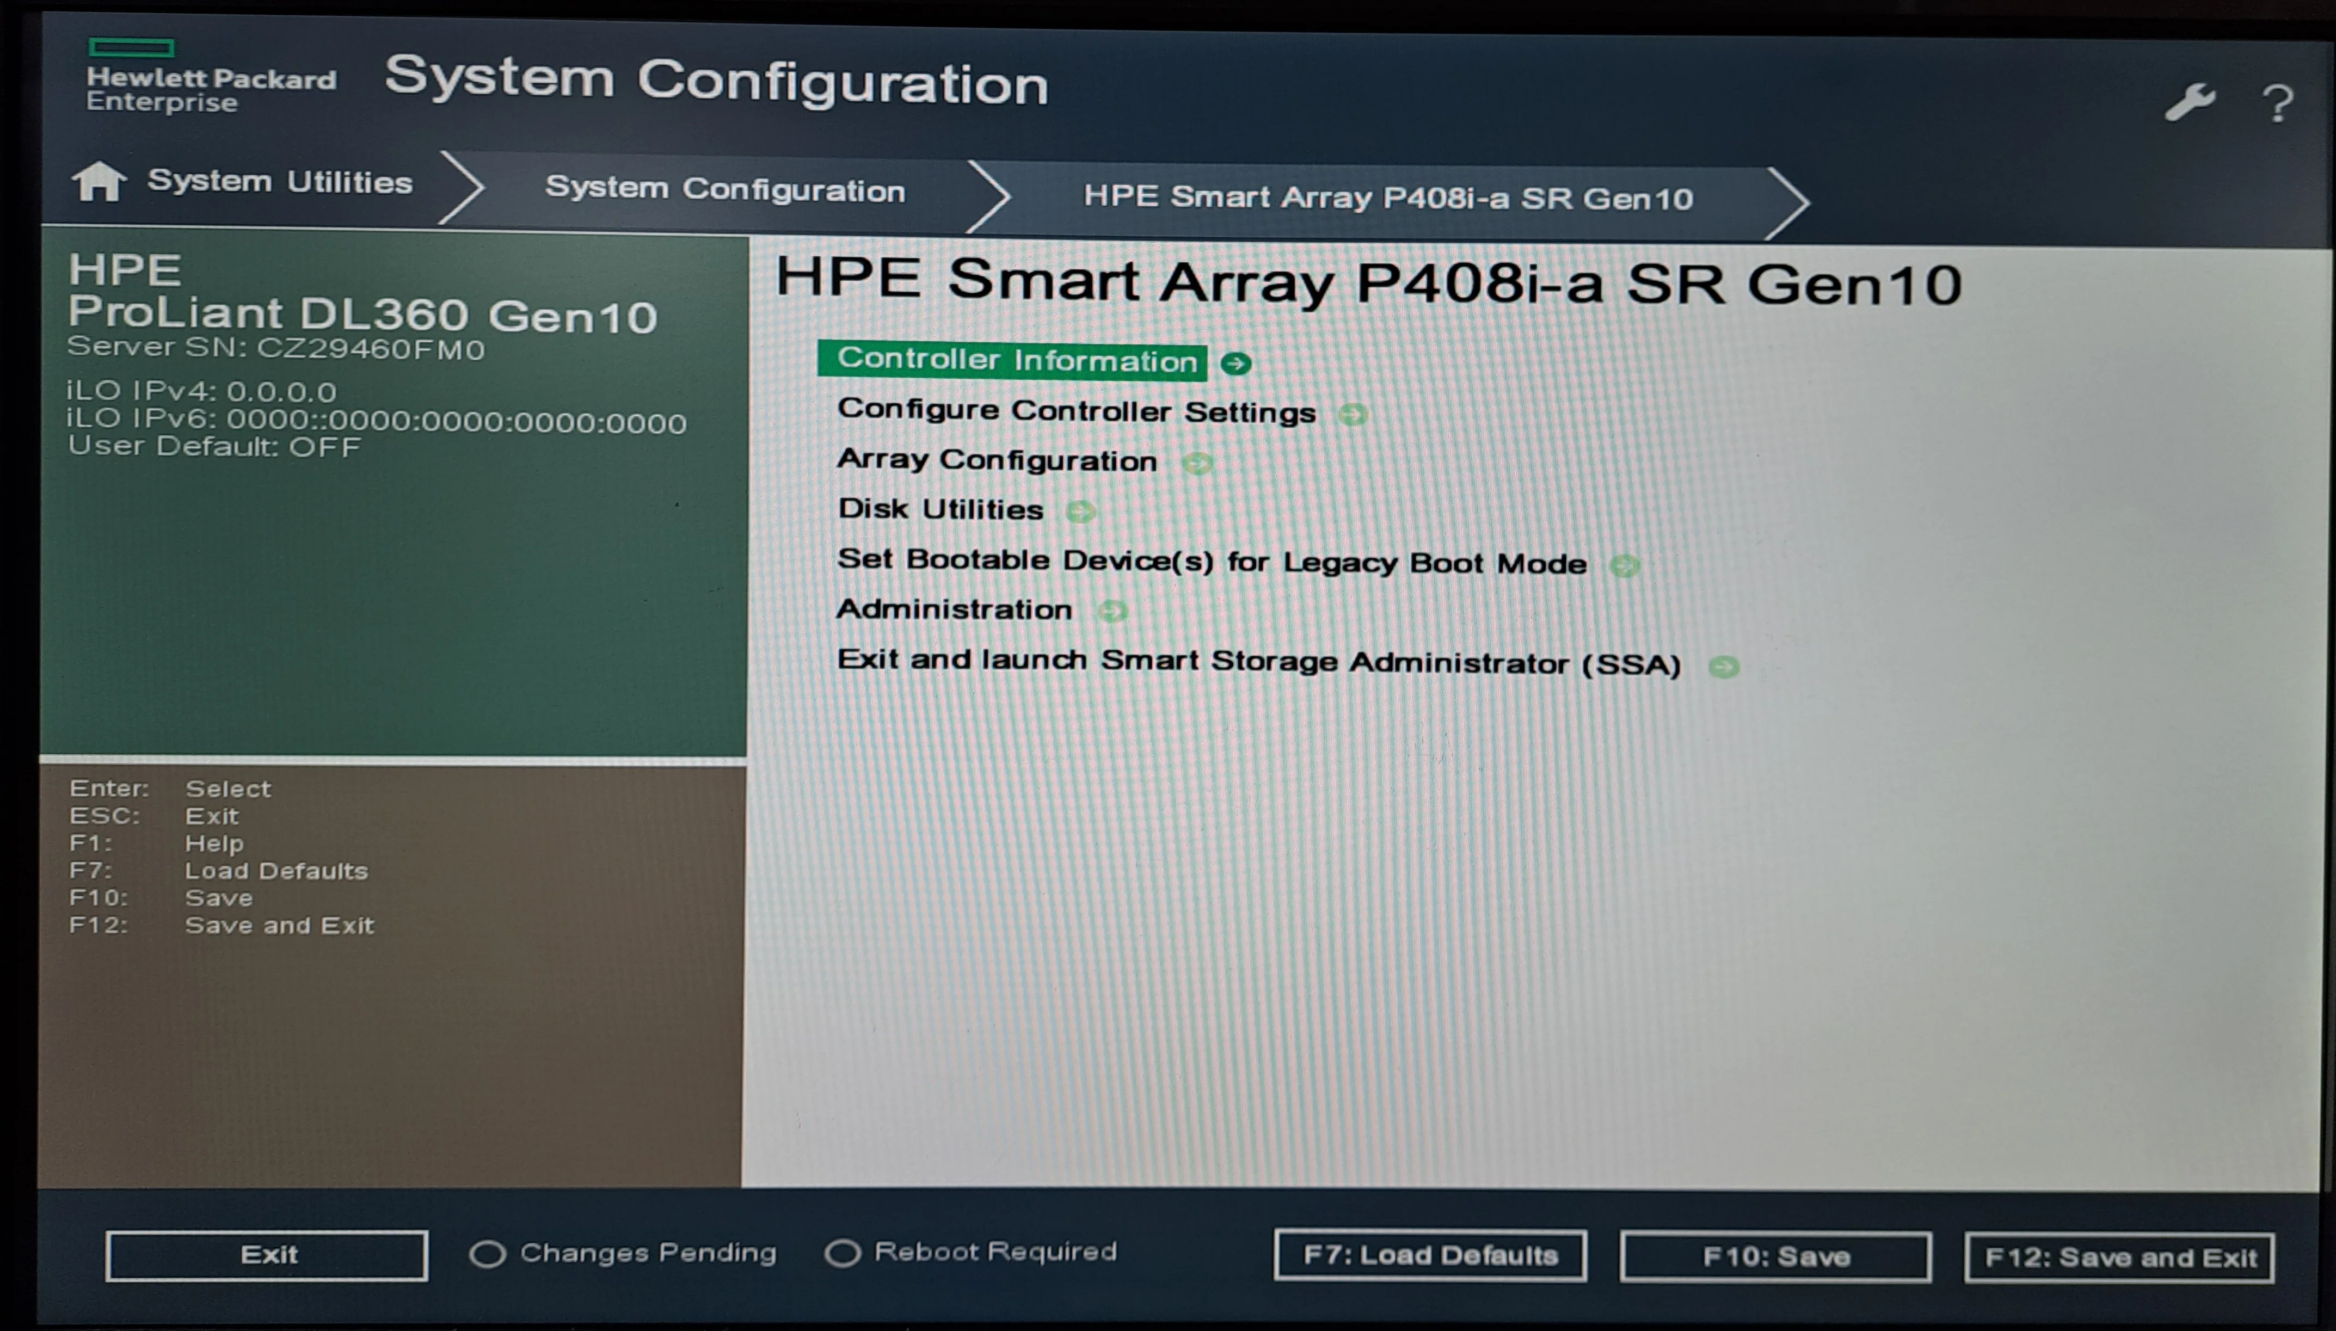This screenshot has height=1331, width=2336.
Task: Select HPE Smart Array P408i-a SR Gen10 breadcrumb
Action: (x=1388, y=198)
